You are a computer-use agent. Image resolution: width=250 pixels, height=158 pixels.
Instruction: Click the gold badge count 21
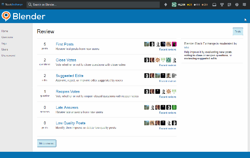click(189, 5)
